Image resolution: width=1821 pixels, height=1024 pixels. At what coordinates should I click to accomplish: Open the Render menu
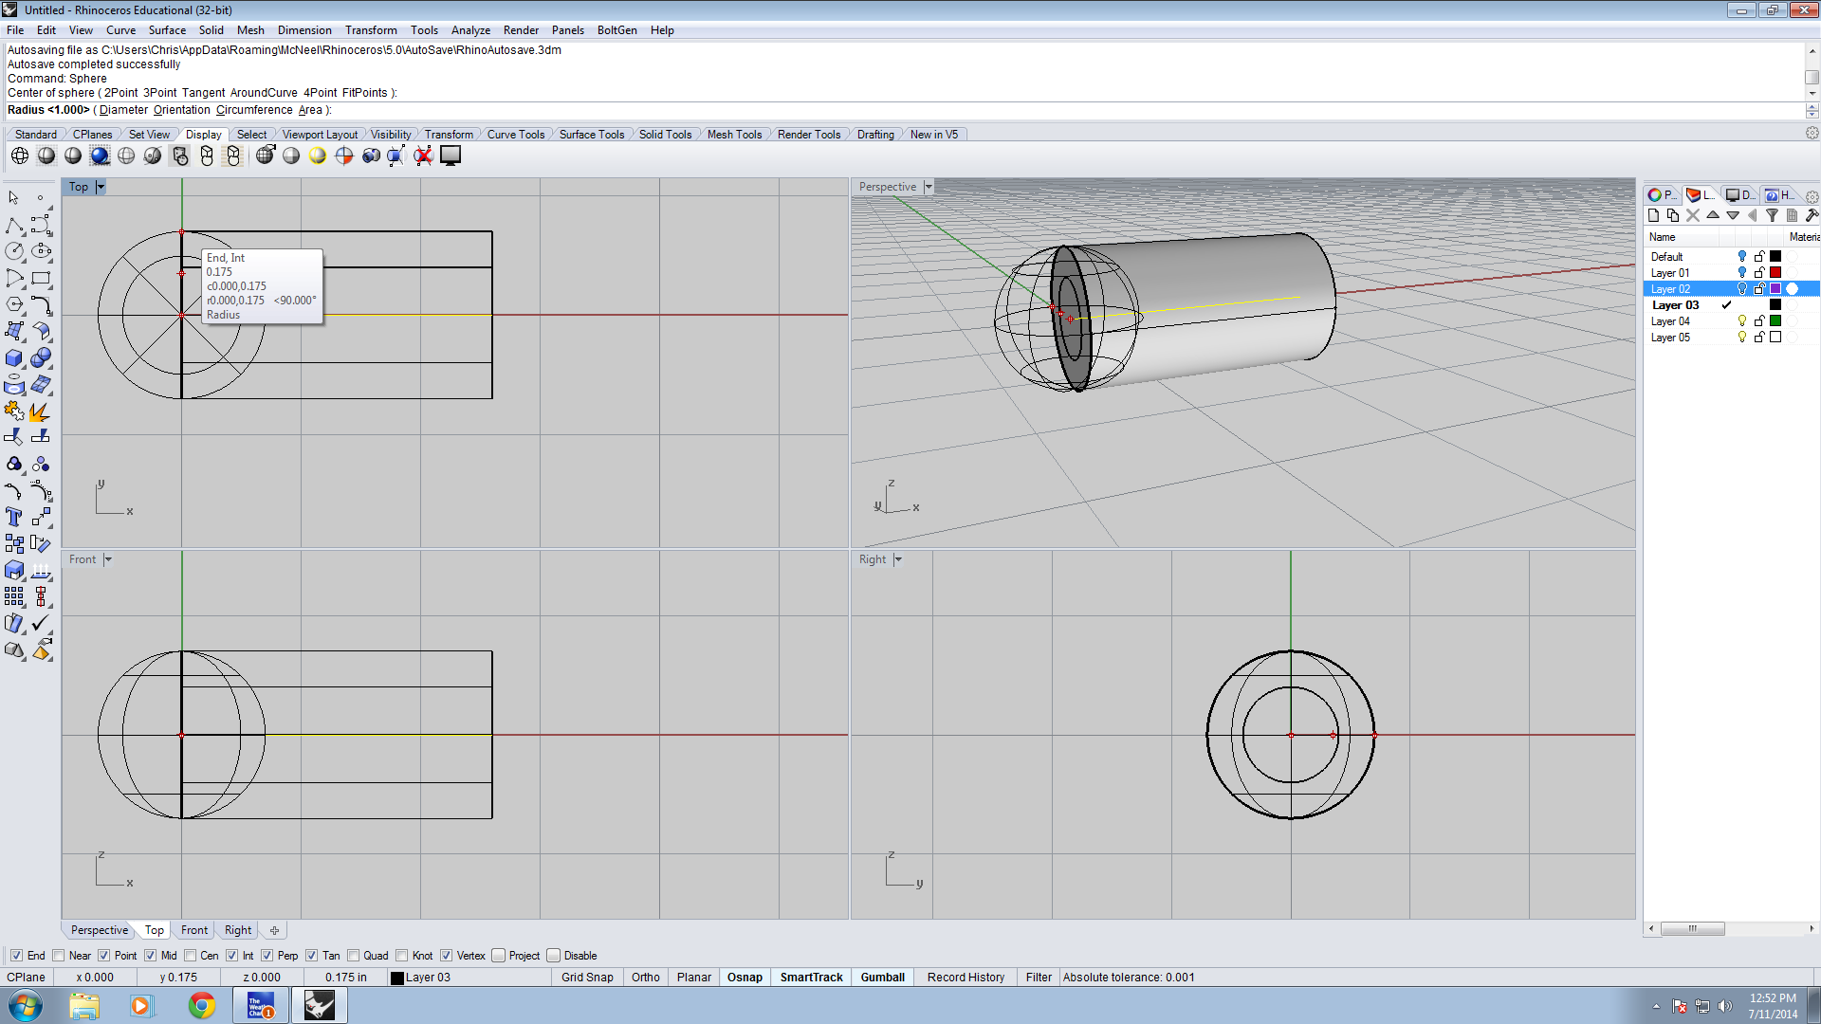click(x=519, y=30)
